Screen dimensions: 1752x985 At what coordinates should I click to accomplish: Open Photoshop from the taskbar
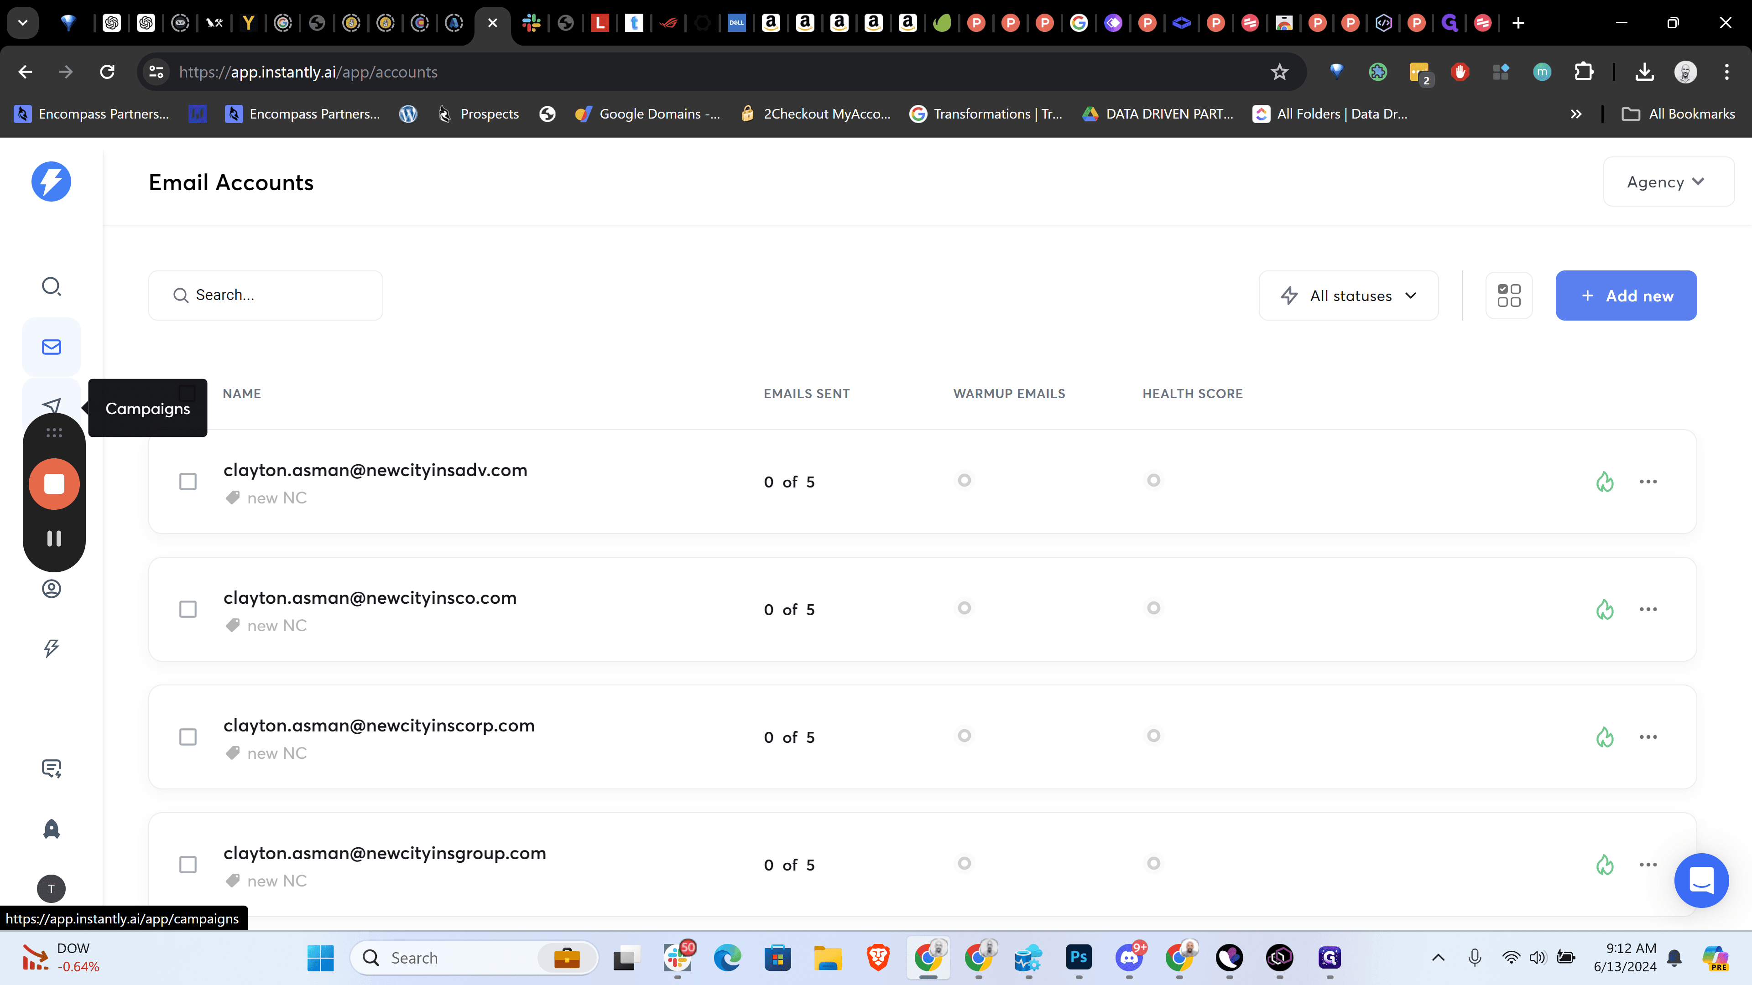tap(1079, 958)
